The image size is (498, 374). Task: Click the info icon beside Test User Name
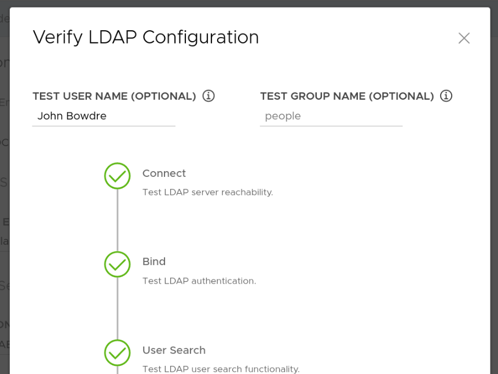(208, 96)
